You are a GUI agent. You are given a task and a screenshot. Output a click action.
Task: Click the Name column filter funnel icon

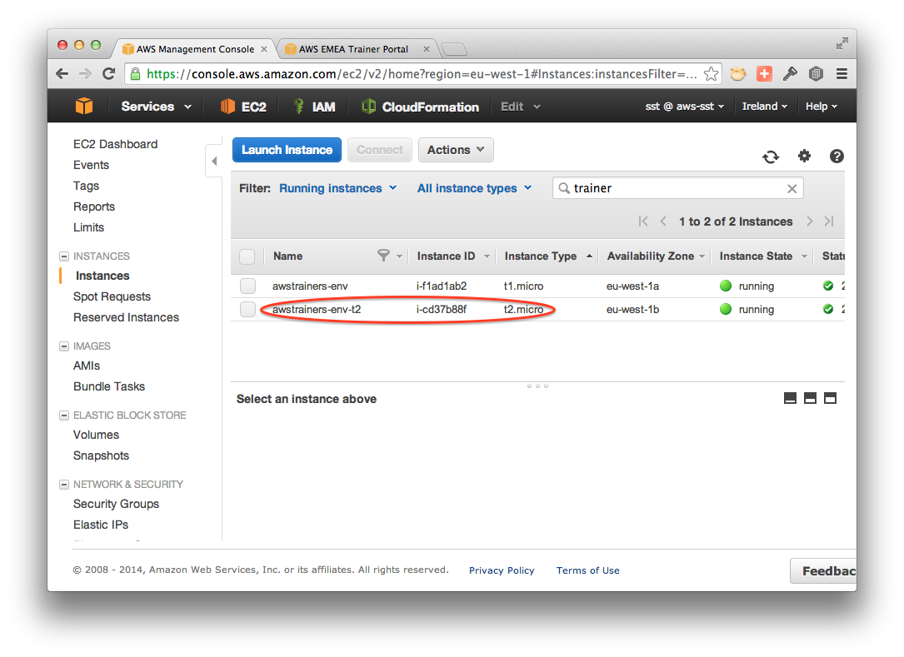[x=382, y=256]
